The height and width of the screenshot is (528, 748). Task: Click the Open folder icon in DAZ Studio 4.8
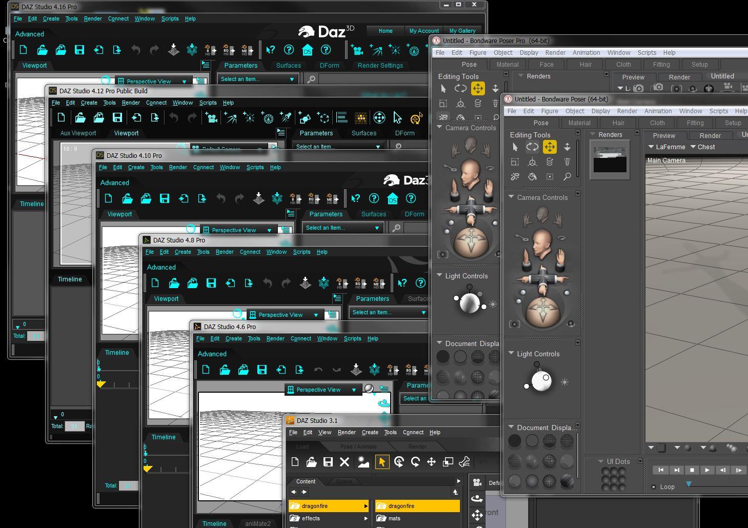[174, 283]
